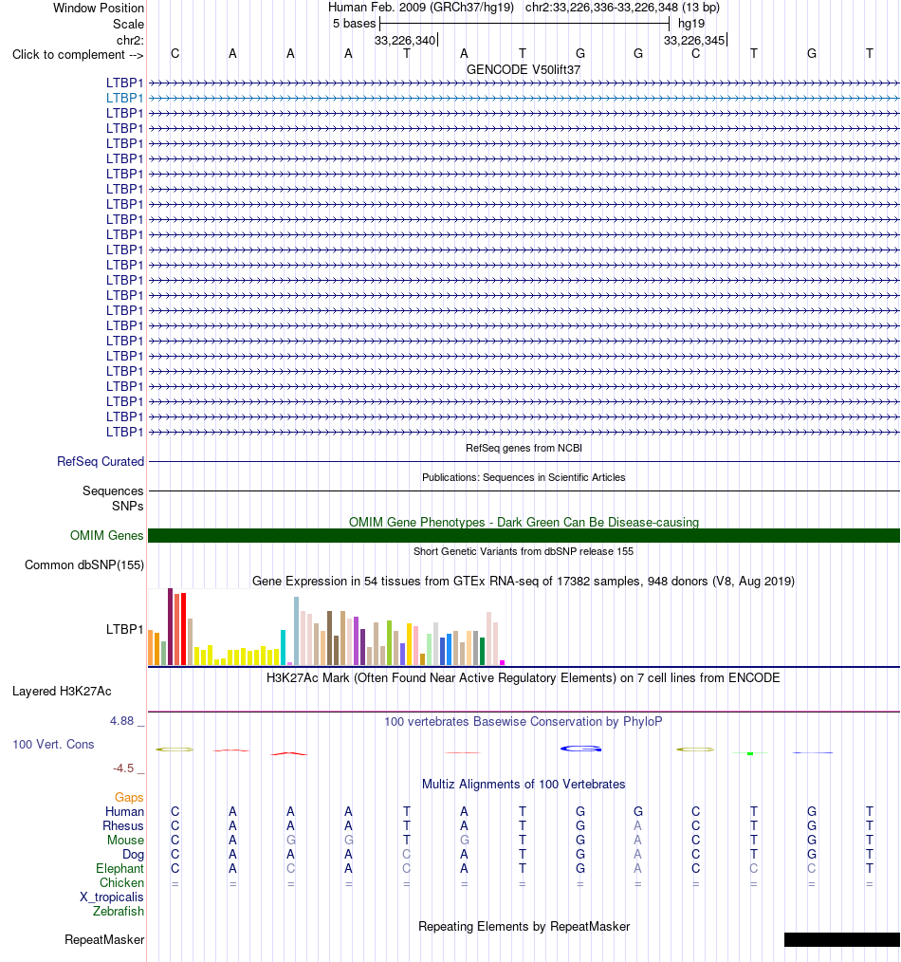Select the Elephant alignment row label

pos(120,869)
